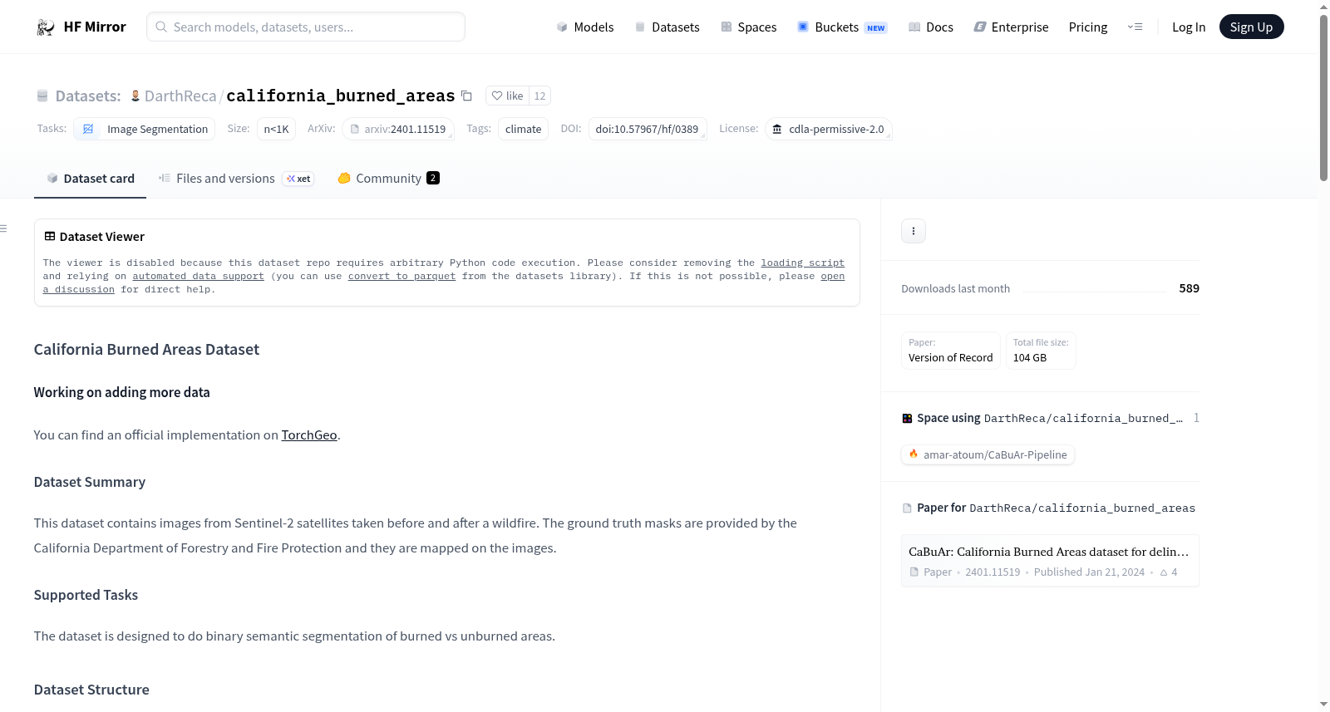The height and width of the screenshot is (712, 1330).
Task: Click the 'California Burned Areas Dataset' heading
Action: point(146,350)
